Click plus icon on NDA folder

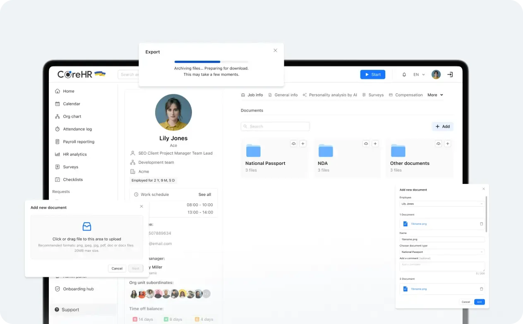[375, 144]
